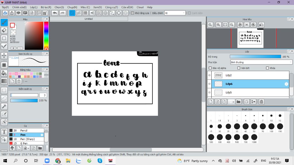Viewport: 294px width, 165px height.
Task: Zoom in on the navigator preview
Action: point(218,25)
